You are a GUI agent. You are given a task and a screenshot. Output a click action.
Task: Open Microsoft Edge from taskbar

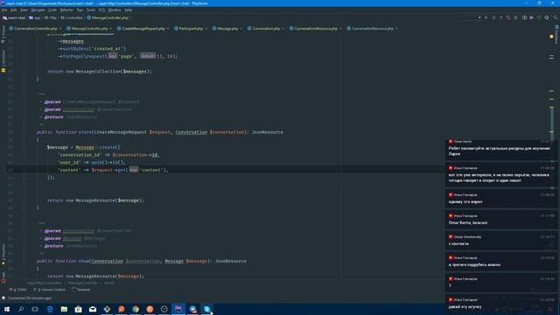click(x=50, y=309)
